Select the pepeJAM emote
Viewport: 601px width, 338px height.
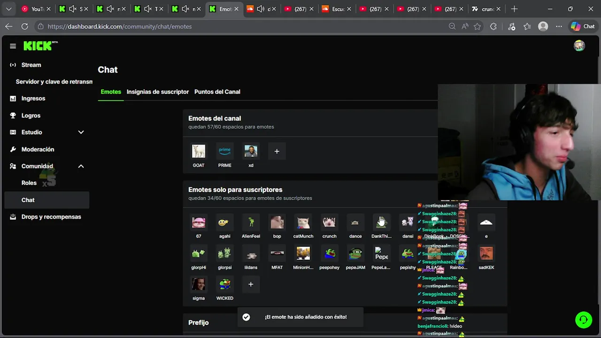[355, 253]
